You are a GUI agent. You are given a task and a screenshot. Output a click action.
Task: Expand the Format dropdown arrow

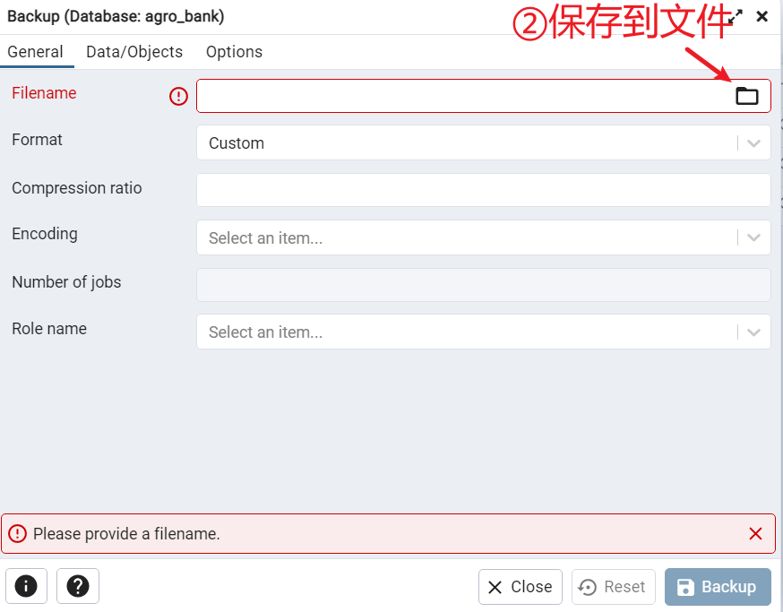click(753, 143)
